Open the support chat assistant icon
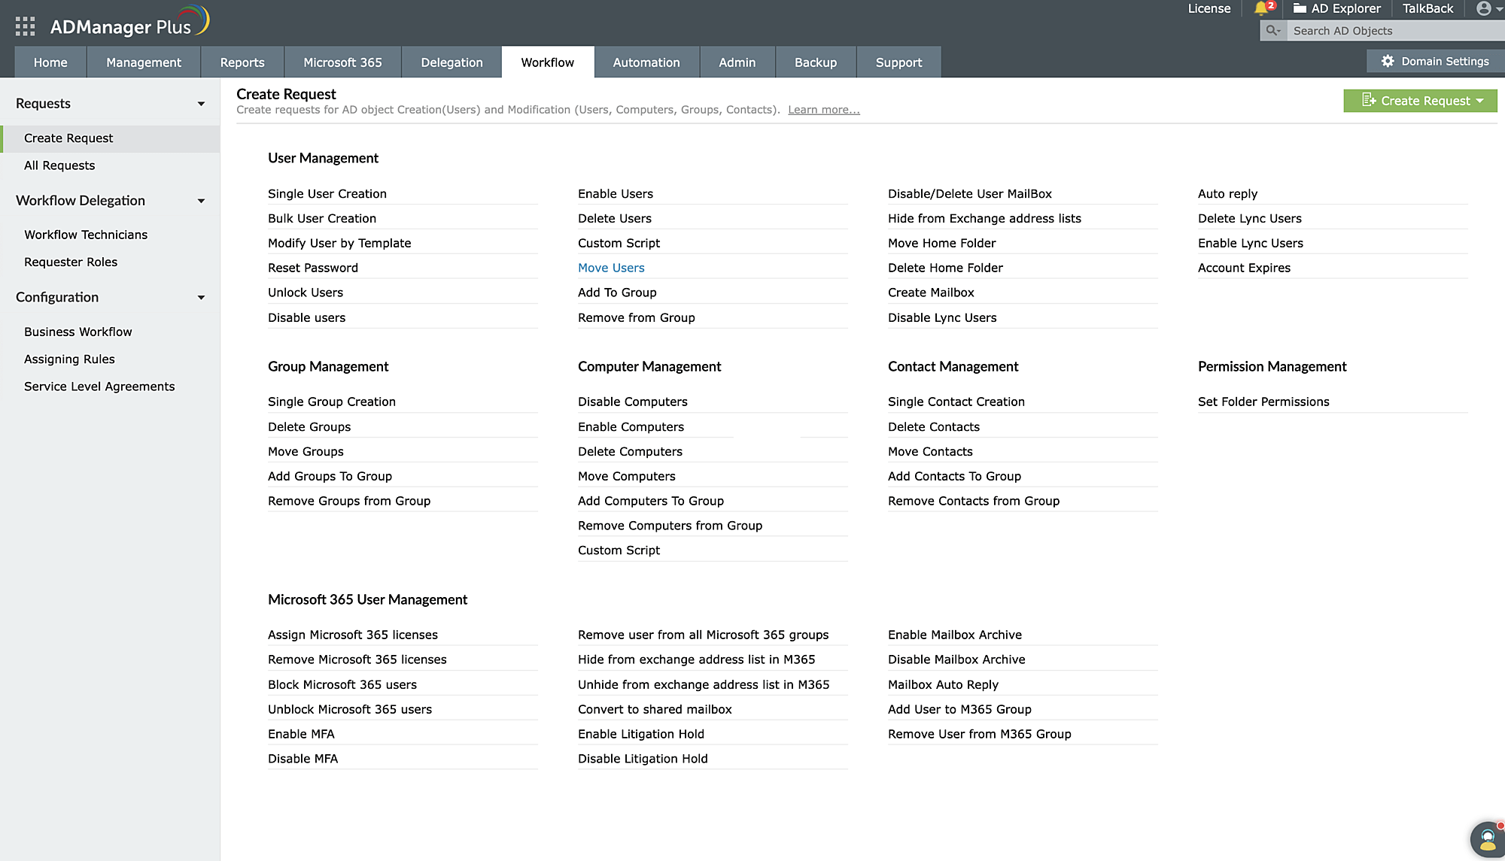 [x=1487, y=839]
